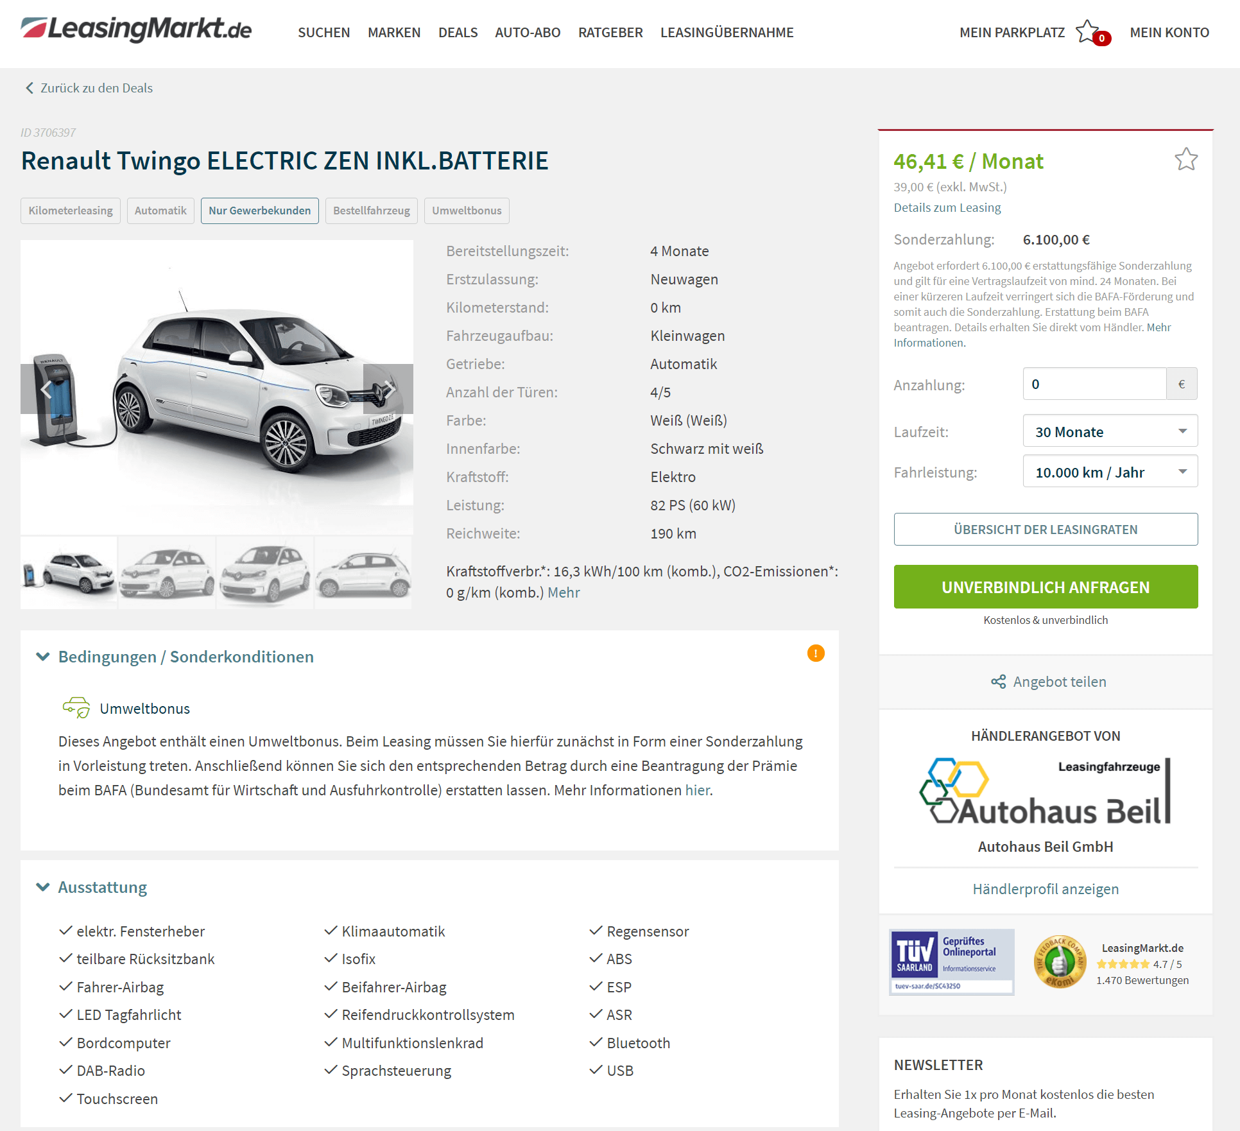This screenshot has height=1131, width=1240.
Task: Open the Fahrleistung 10.000 km dropdown
Action: tap(1110, 472)
